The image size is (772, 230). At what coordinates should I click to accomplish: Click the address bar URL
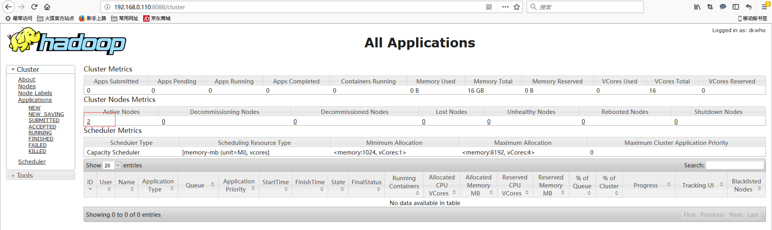coord(150,7)
